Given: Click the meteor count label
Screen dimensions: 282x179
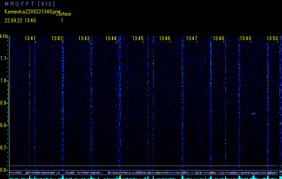Looking at the screenshot, I should tap(64, 14).
